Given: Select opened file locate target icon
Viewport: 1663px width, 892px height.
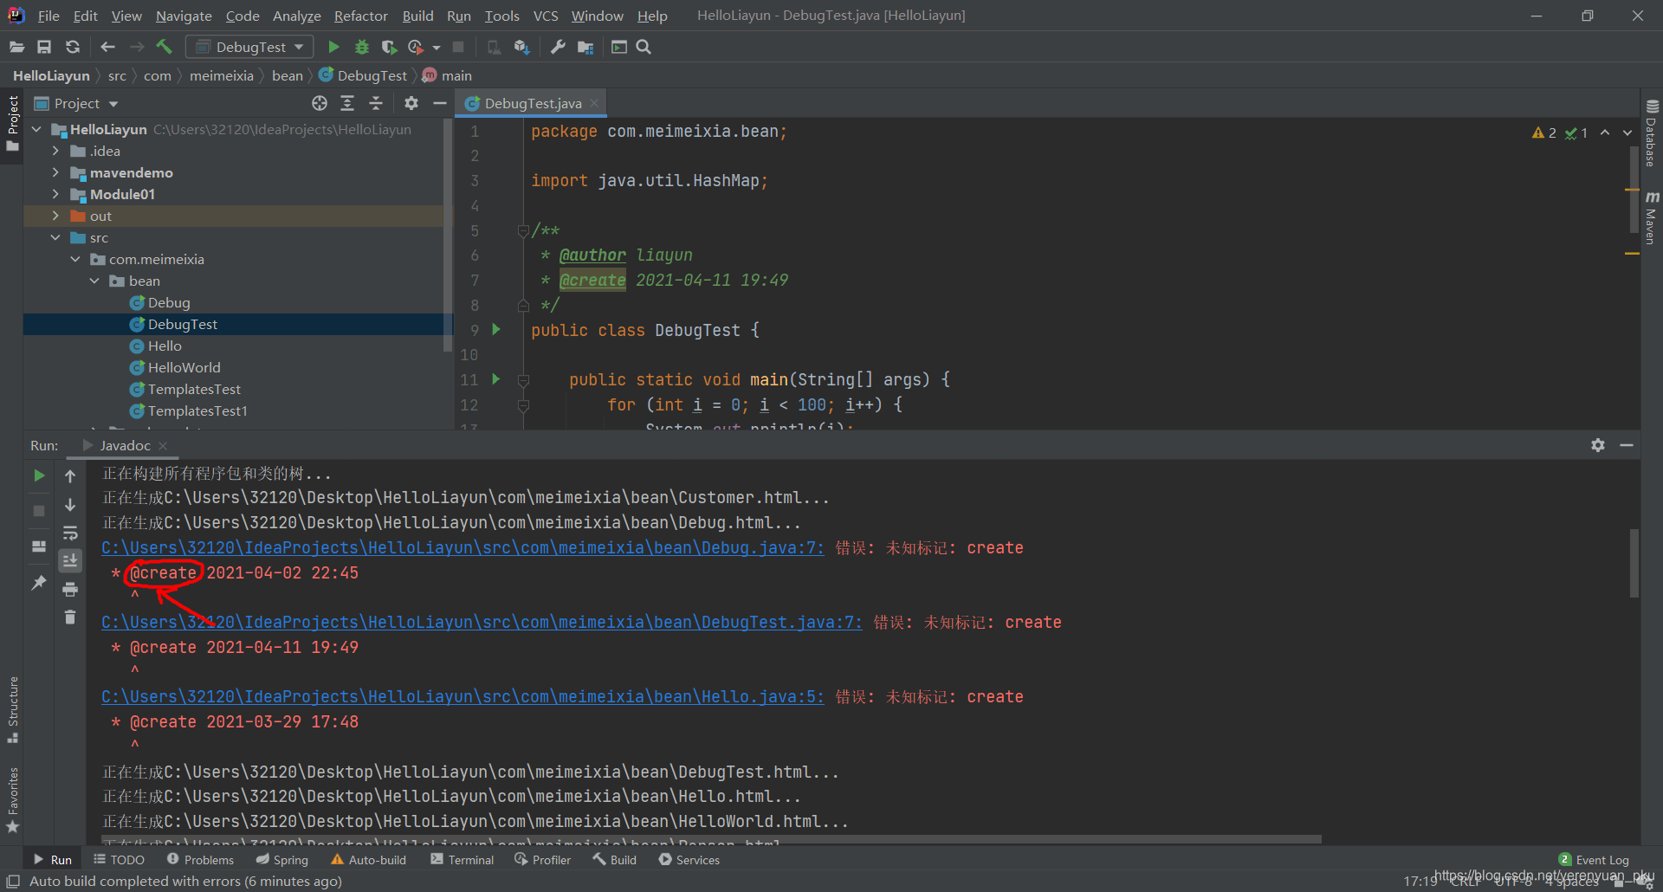Looking at the screenshot, I should click(320, 103).
